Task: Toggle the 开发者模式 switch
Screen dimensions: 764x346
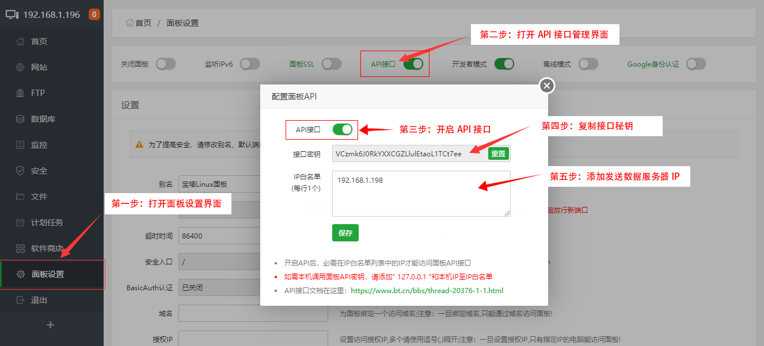Action: pyautogui.click(x=504, y=64)
